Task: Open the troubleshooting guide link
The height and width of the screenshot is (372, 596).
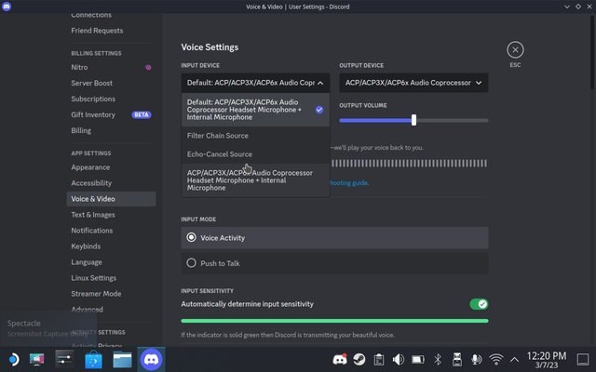Action: (x=349, y=183)
